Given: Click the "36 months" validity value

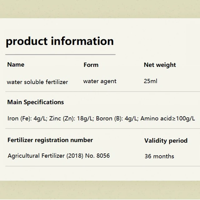Looking at the screenshot, I should 159,156.
